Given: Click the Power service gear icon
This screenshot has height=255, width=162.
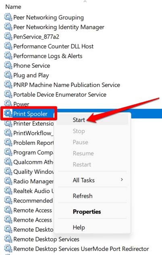Looking at the screenshot, I should (8, 104).
